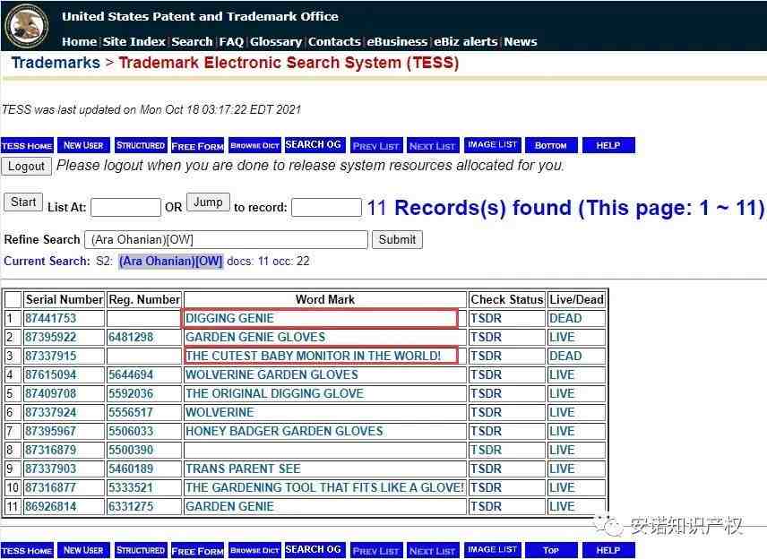Open the Search link in the header navigation
This screenshot has width=767, height=559.
192,41
